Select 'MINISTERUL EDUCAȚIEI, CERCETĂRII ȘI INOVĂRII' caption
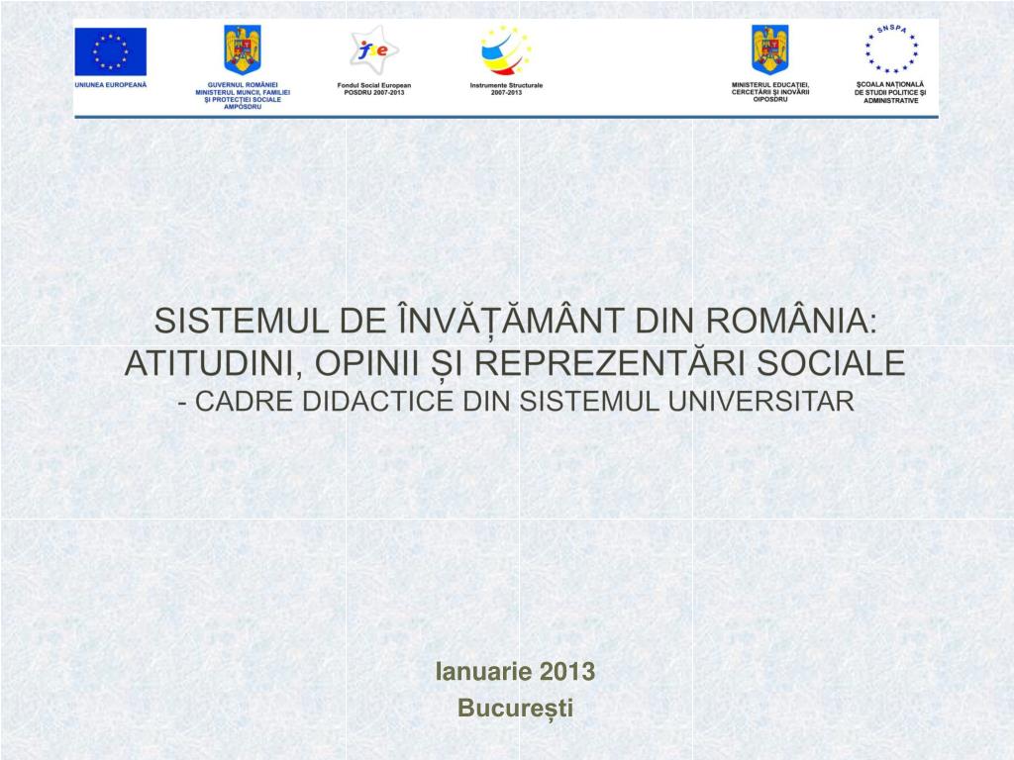This screenshot has width=1014, height=760. (770, 88)
